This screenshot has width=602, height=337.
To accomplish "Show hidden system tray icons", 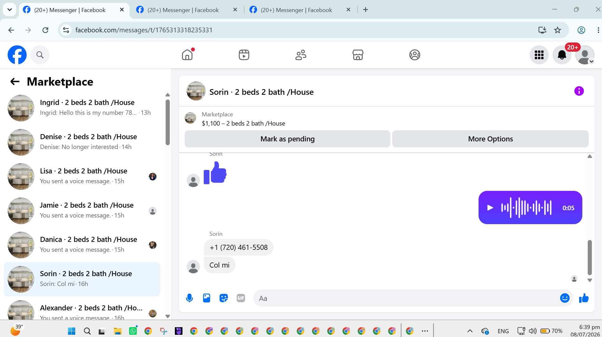I will 470,331.
